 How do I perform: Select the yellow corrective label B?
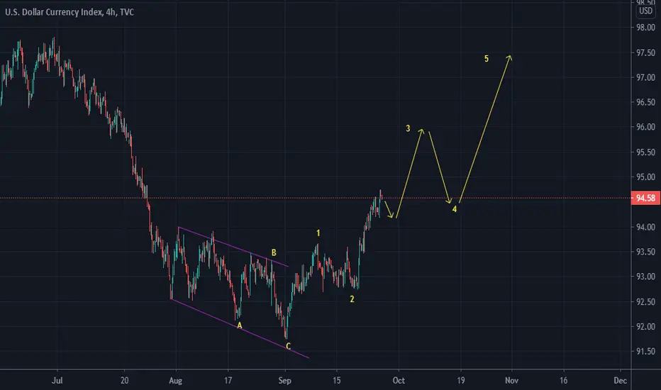pos(274,253)
